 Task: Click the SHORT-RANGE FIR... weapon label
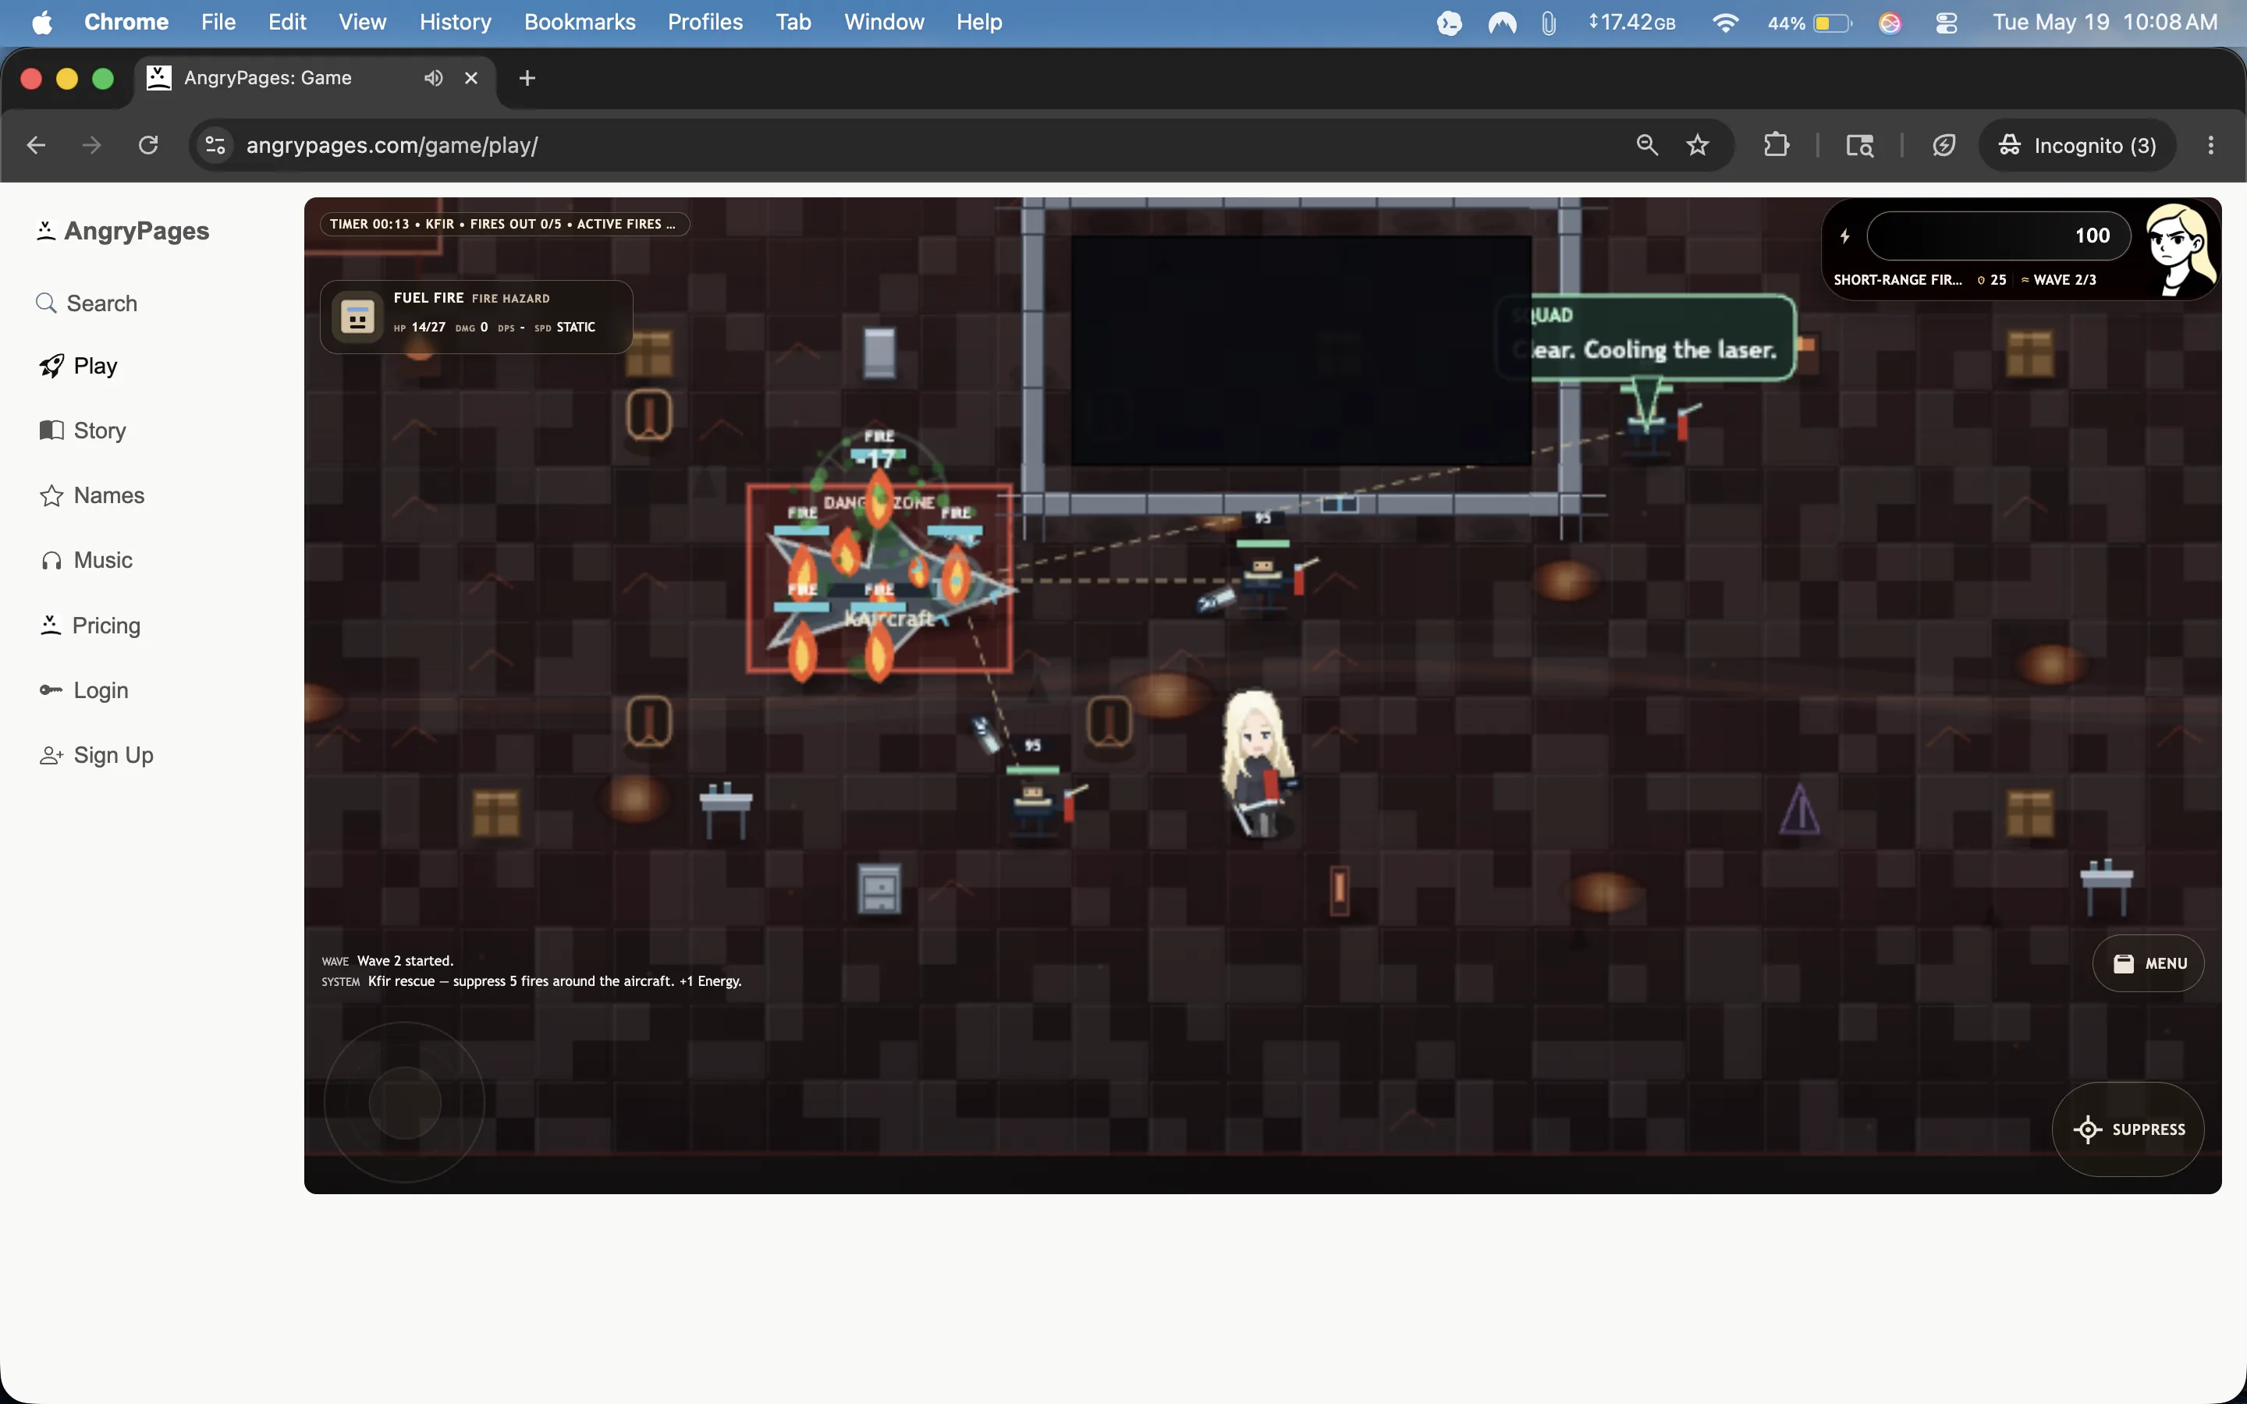(1897, 279)
